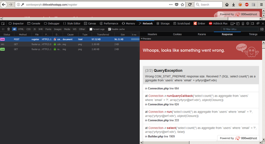Click the browser back arrow button
The width and height of the screenshot is (265, 144).
click(x=4, y=5)
